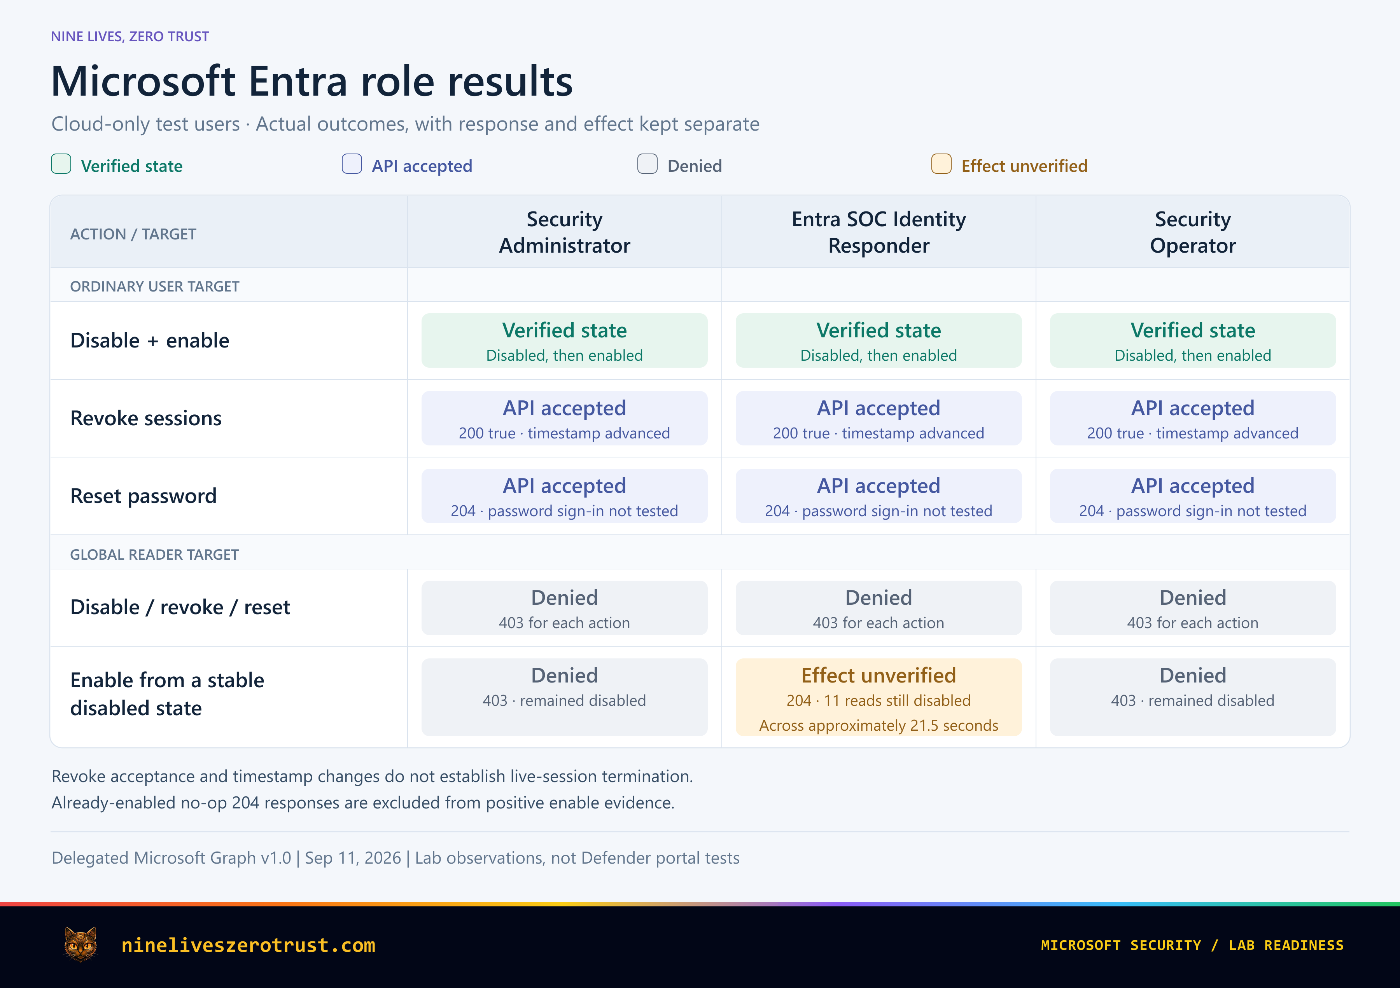Select the Disable + enable row label
This screenshot has width=1400, height=988.
tap(150, 340)
